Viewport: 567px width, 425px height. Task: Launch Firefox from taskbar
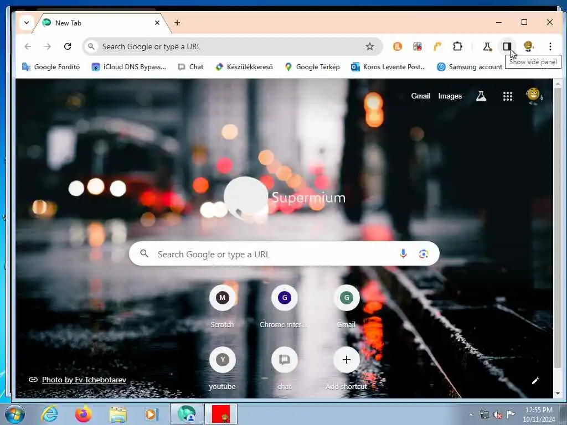pos(83,414)
